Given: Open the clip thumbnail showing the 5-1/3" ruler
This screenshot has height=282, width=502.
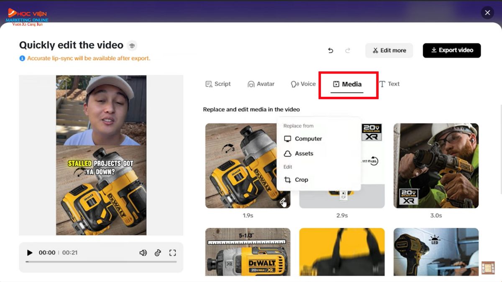Looking at the screenshot, I should click(248, 252).
